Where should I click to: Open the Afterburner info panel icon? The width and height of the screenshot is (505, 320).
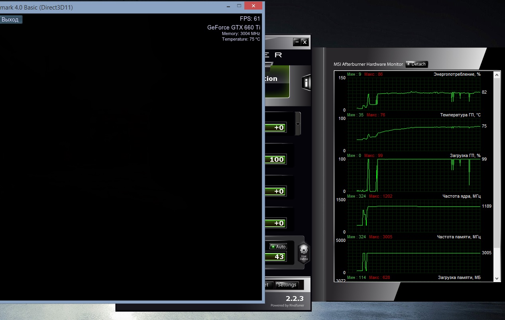tap(306, 82)
